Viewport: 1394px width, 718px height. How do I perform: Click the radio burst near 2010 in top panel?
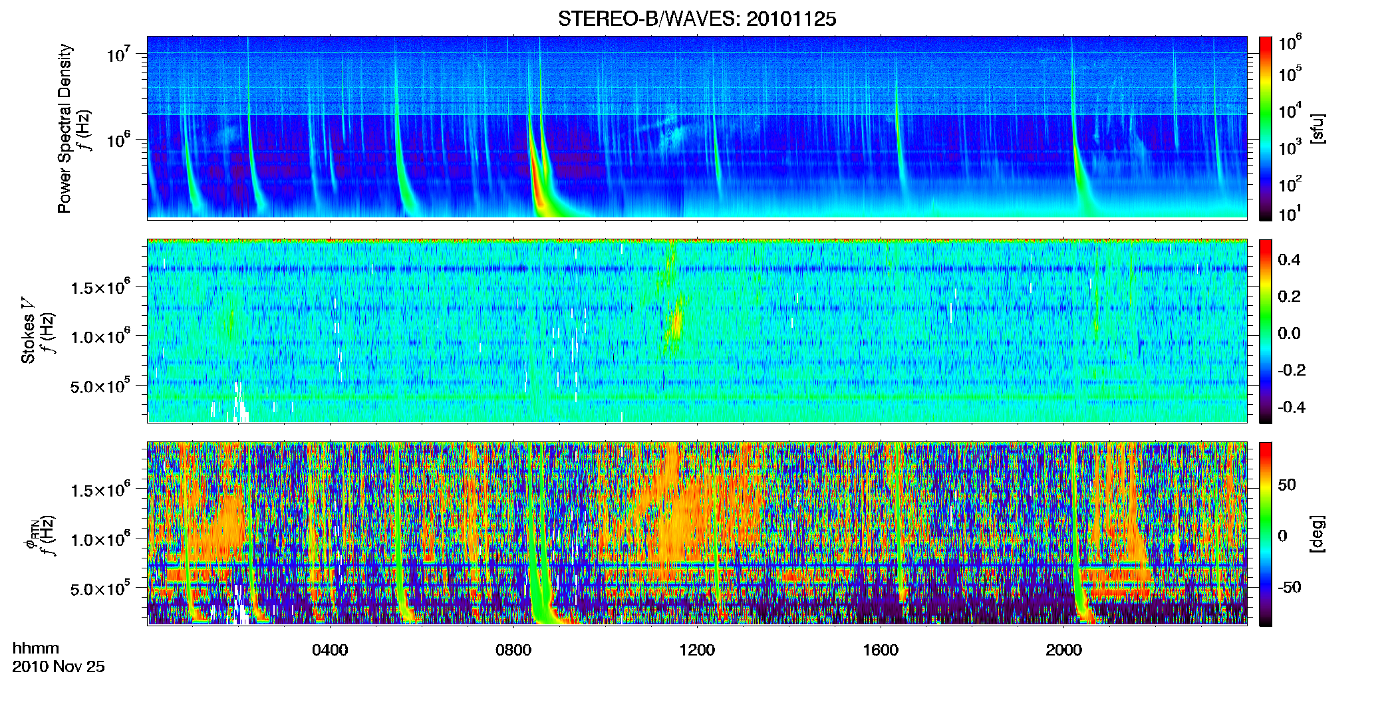(x=1079, y=173)
